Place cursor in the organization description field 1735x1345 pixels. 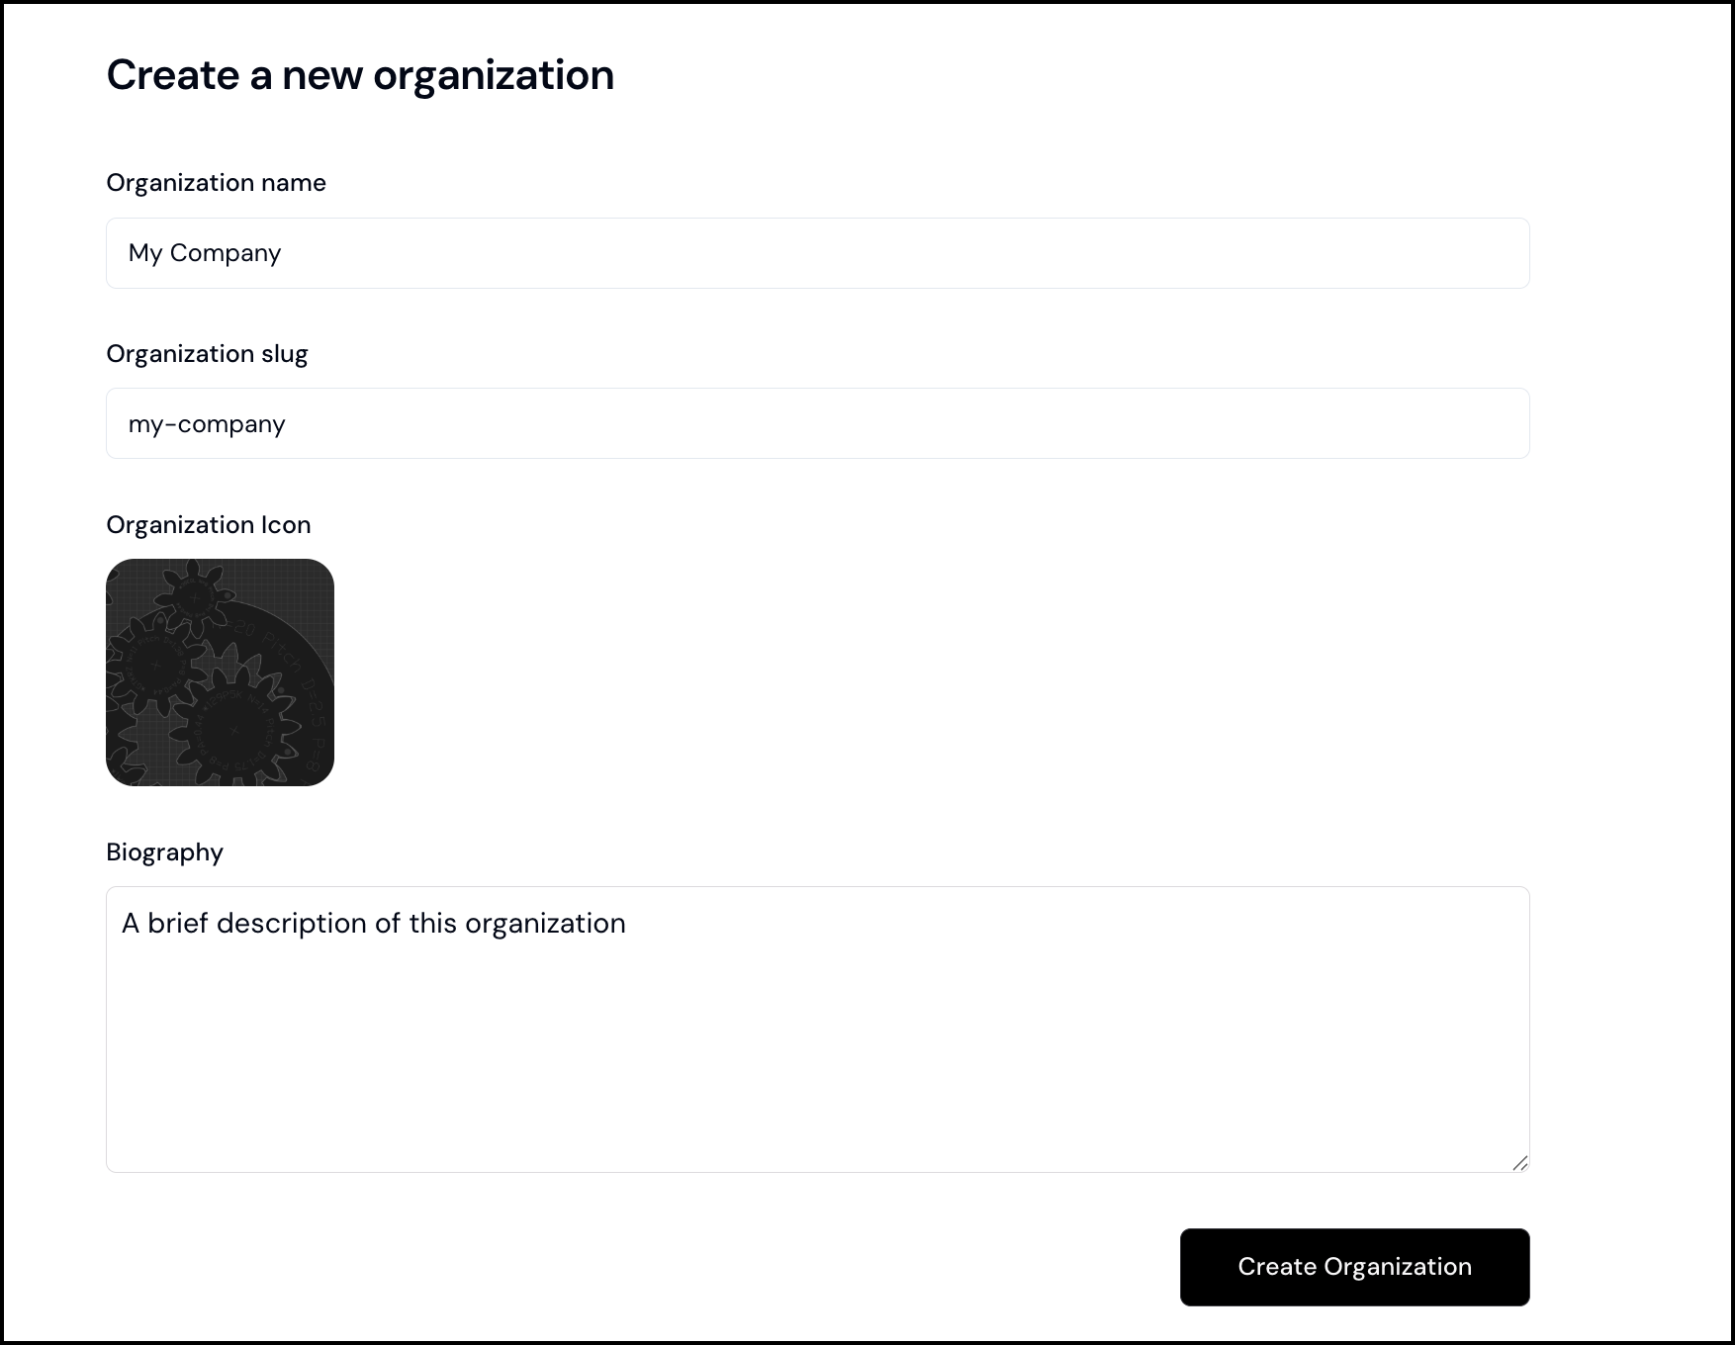(817, 1029)
